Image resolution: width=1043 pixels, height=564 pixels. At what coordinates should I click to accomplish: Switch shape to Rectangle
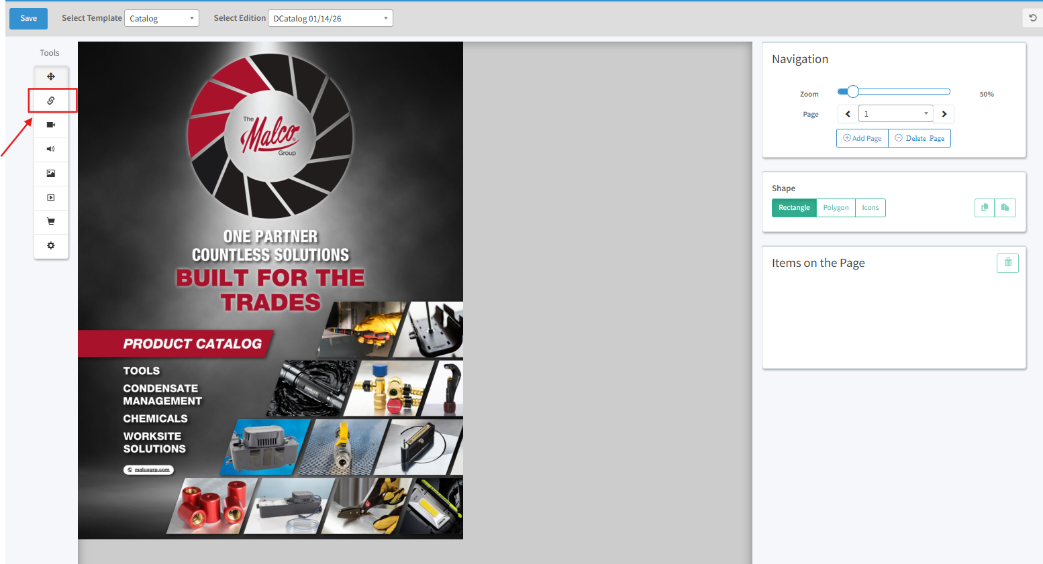(x=794, y=208)
